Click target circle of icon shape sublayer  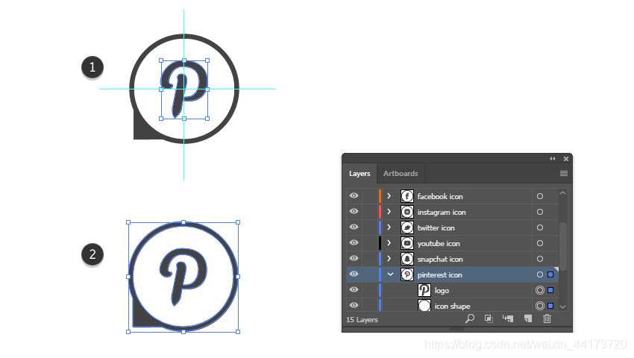point(540,306)
